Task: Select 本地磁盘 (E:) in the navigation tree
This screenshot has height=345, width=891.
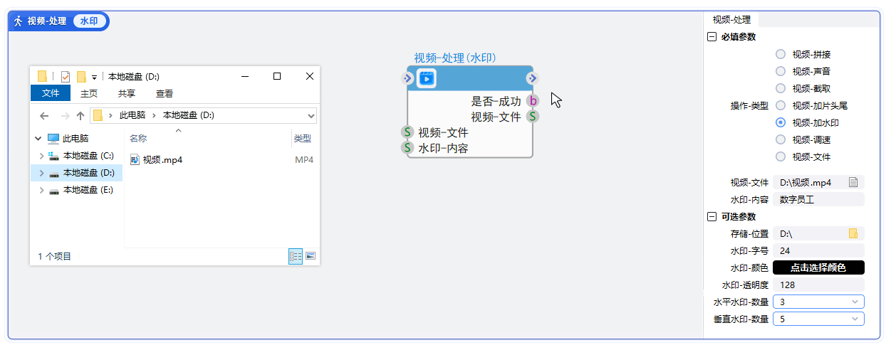Action: [88, 190]
